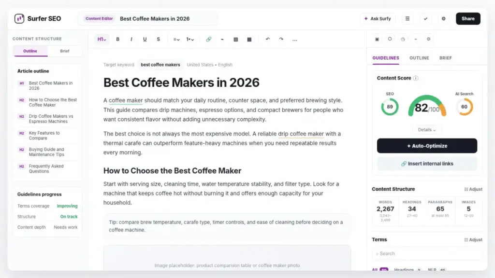Click the 'Needs work' content depth status
This screenshot has height=278, width=495.
pos(66,227)
